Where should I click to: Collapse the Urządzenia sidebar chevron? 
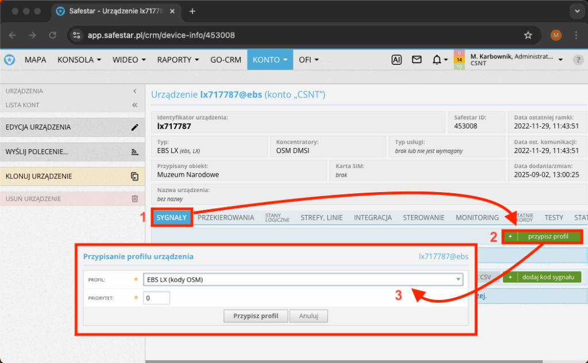135,91
